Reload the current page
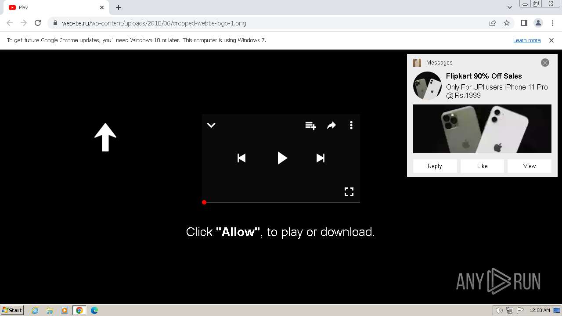This screenshot has width=562, height=316. (38, 23)
